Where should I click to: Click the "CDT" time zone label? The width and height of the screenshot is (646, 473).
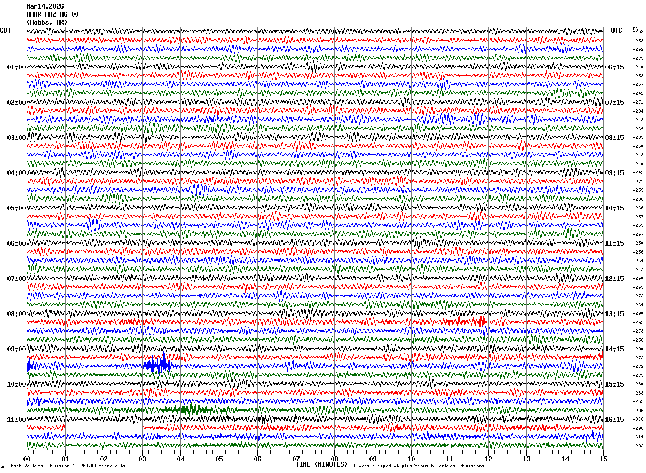click(5, 30)
